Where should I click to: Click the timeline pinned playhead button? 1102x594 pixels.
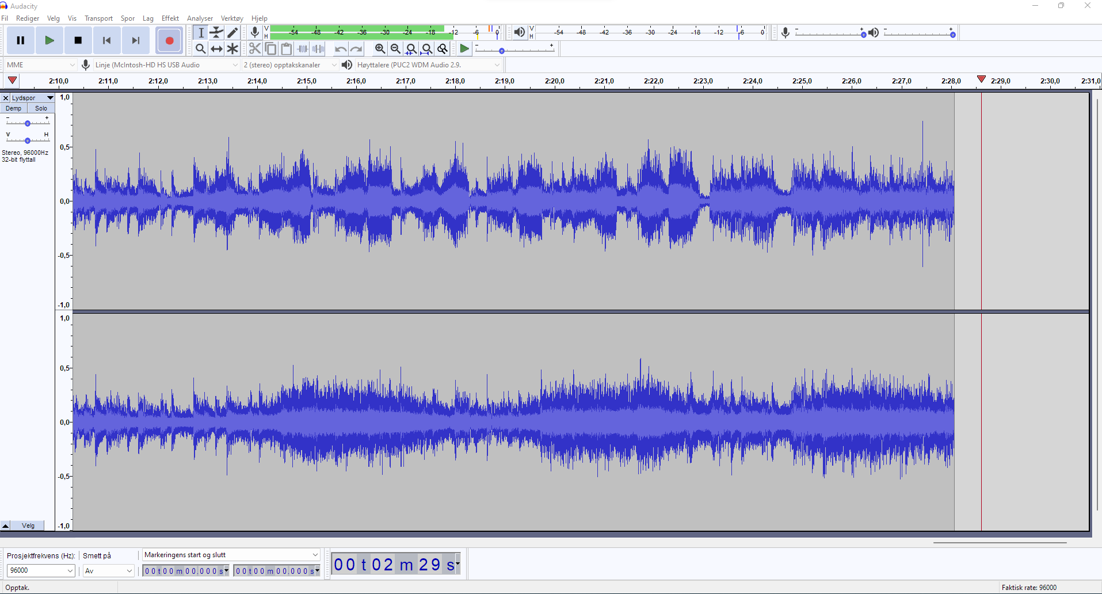pyautogui.click(x=12, y=80)
